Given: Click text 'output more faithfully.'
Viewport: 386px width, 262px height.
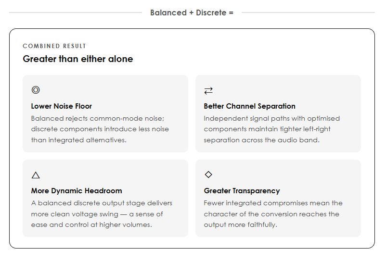Looking at the screenshot, I should click(240, 225).
